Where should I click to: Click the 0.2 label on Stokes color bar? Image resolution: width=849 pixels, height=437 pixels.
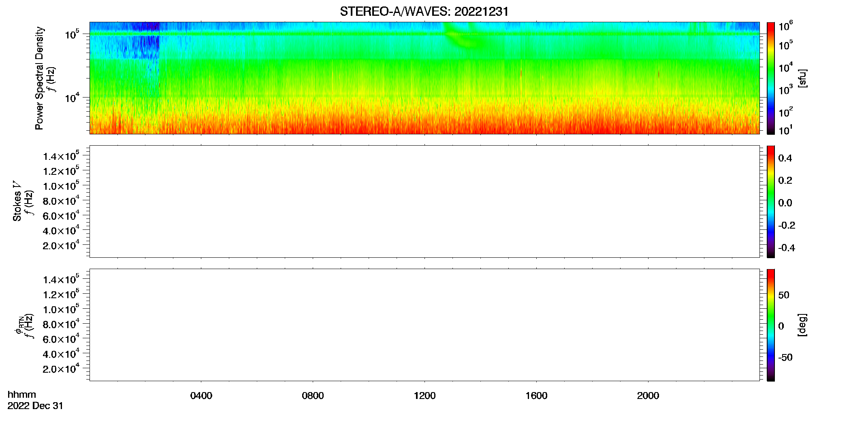pyautogui.click(x=785, y=180)
